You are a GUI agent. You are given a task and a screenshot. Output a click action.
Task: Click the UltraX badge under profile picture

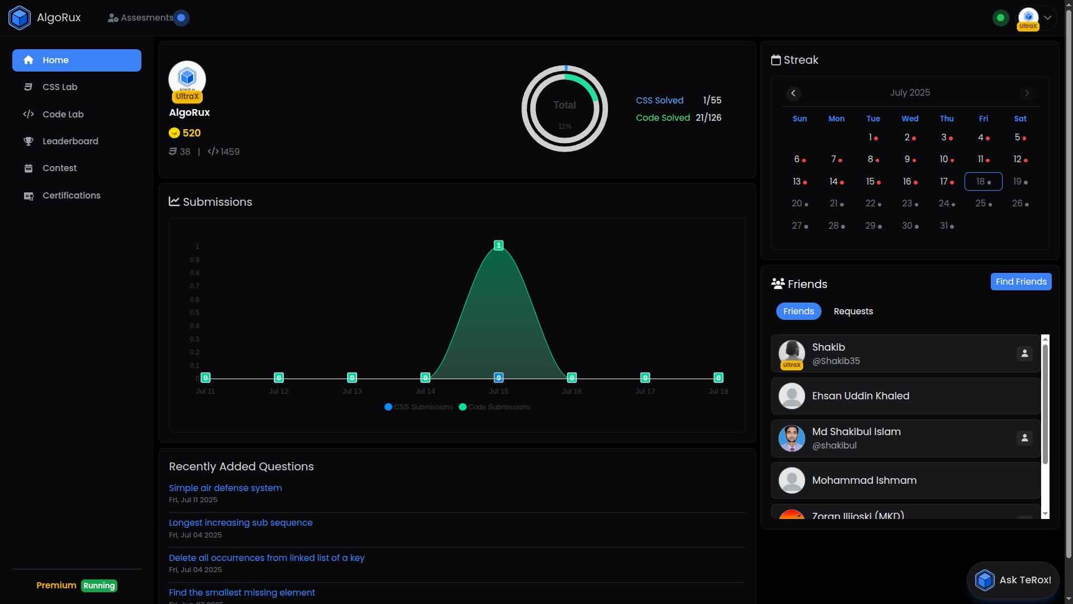[187, 97]
